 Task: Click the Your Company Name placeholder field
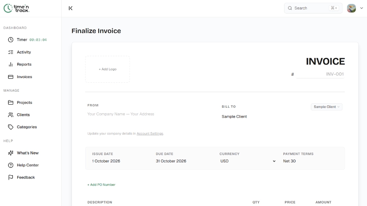[x=121, y=114]
